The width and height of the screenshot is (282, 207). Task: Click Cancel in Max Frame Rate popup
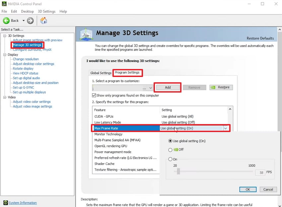tap(268, 189)
